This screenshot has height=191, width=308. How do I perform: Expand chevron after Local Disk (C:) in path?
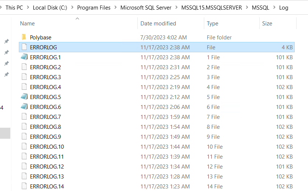coord(72,8)
